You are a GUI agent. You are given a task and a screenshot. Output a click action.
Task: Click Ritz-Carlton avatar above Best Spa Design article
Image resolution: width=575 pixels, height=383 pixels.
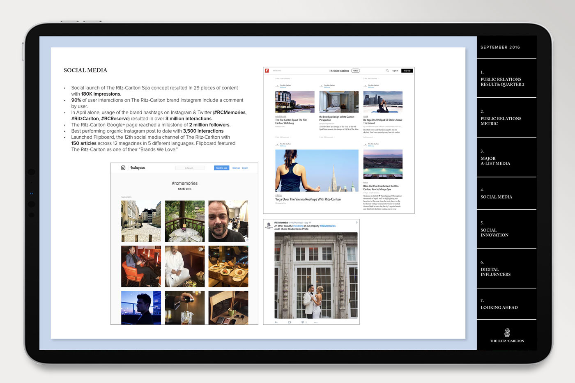tap(321, 86)
